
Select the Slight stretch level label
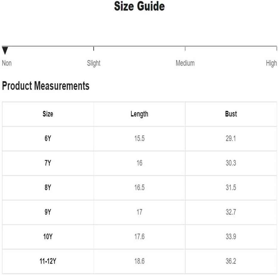point(94,63)
